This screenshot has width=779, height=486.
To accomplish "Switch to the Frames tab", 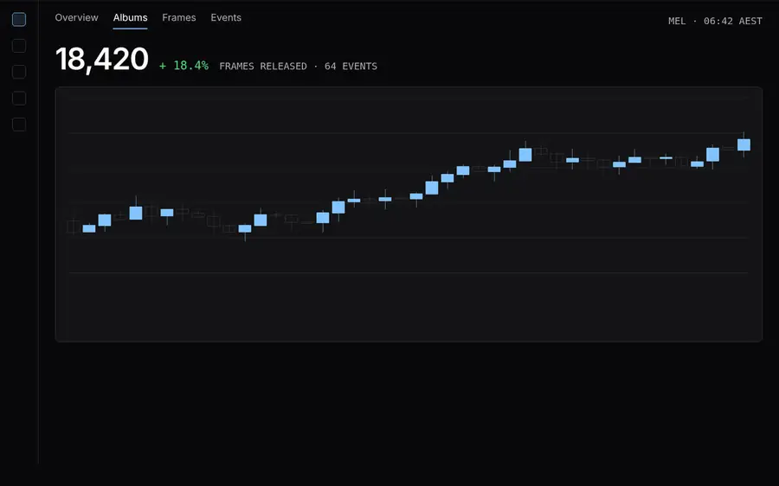I will point(179,17).
